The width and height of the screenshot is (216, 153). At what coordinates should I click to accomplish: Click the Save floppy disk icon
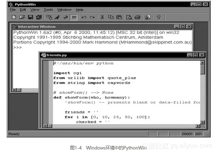point(31,17)
